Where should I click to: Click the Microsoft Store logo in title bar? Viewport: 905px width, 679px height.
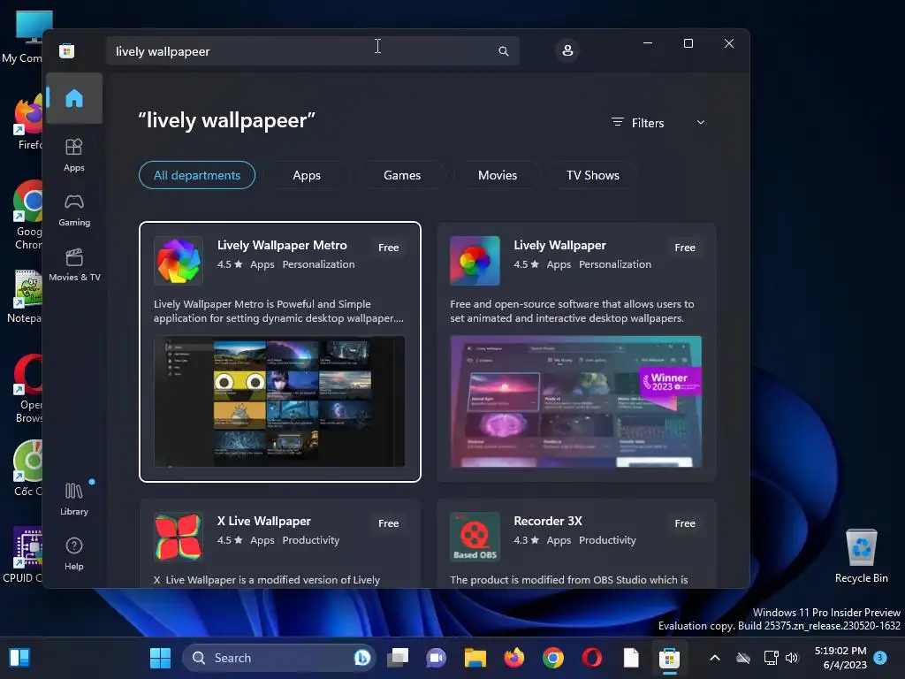[x=67, y=50]
